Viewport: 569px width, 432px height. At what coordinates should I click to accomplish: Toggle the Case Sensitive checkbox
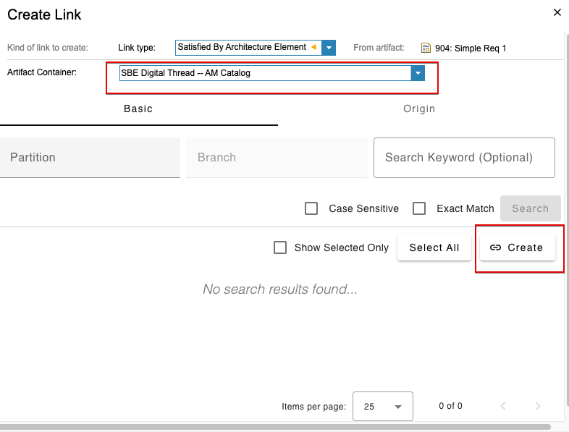click(x=311, y=208)
